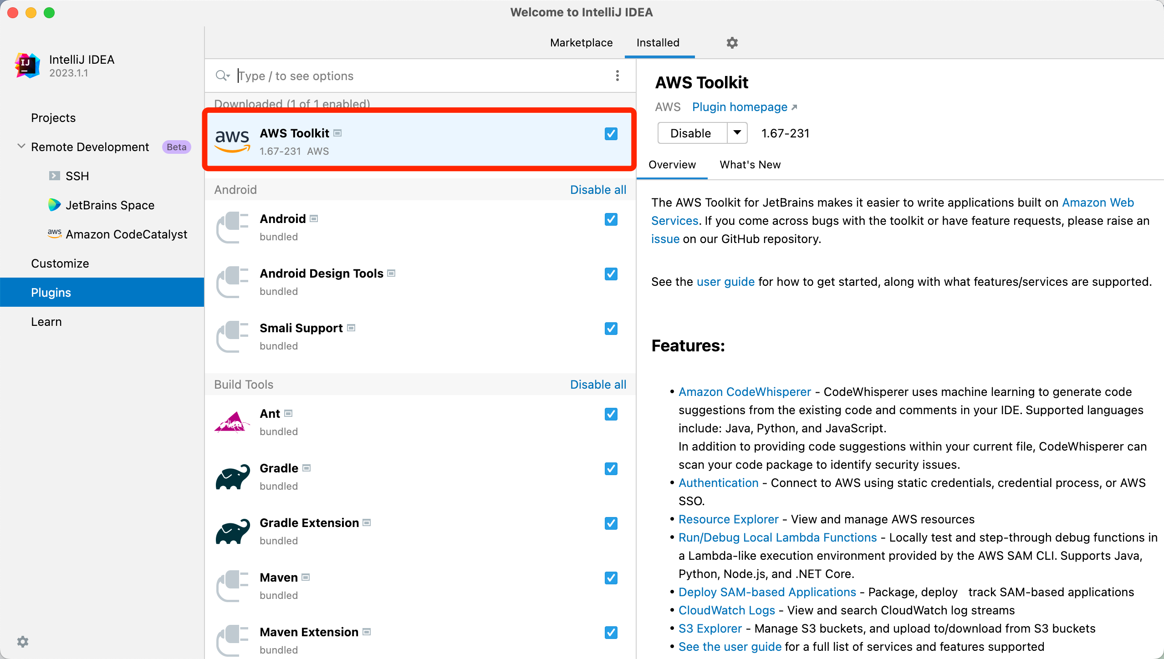The width and height of the screenshot is (1164, 659).
Task: Click the AWS logo icon of AWS Toolkit
Action: 232,141
